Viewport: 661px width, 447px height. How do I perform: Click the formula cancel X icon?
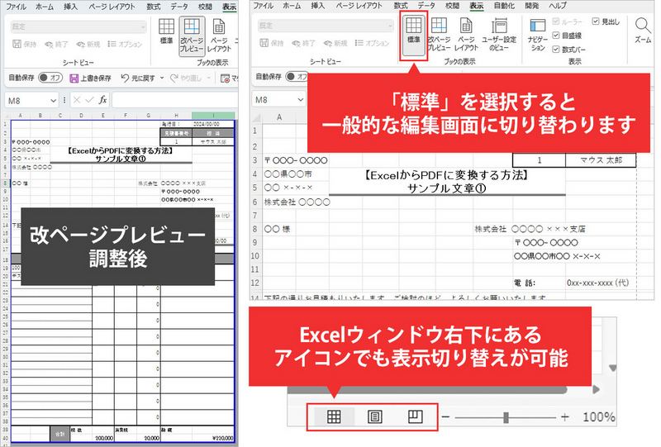[77, 100]
